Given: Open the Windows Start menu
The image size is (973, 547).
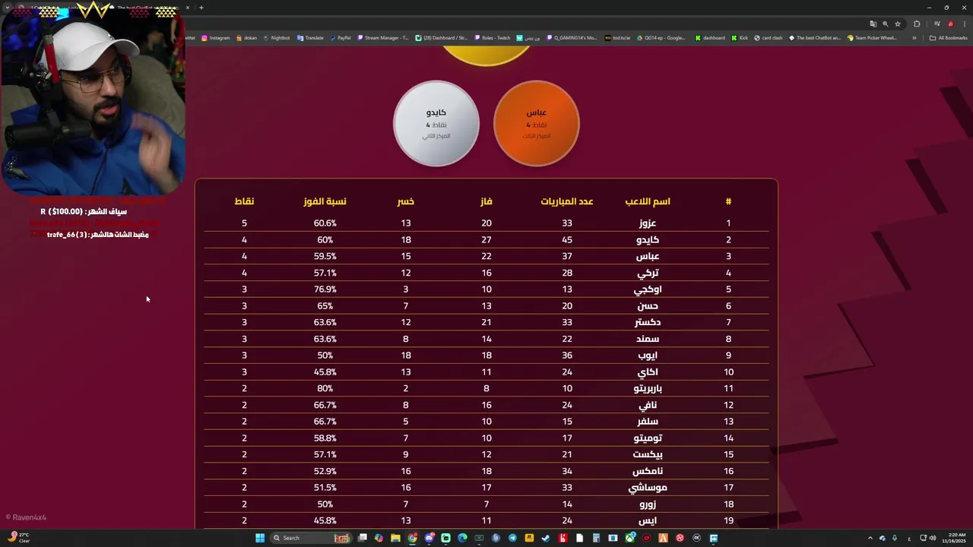Looking at the screenshot, I should click(260, 538).
